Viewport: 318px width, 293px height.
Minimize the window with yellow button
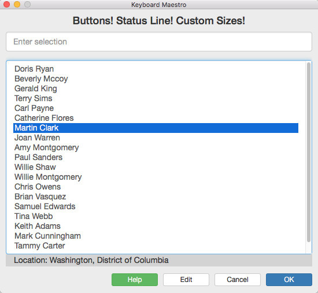click(17, 4)
